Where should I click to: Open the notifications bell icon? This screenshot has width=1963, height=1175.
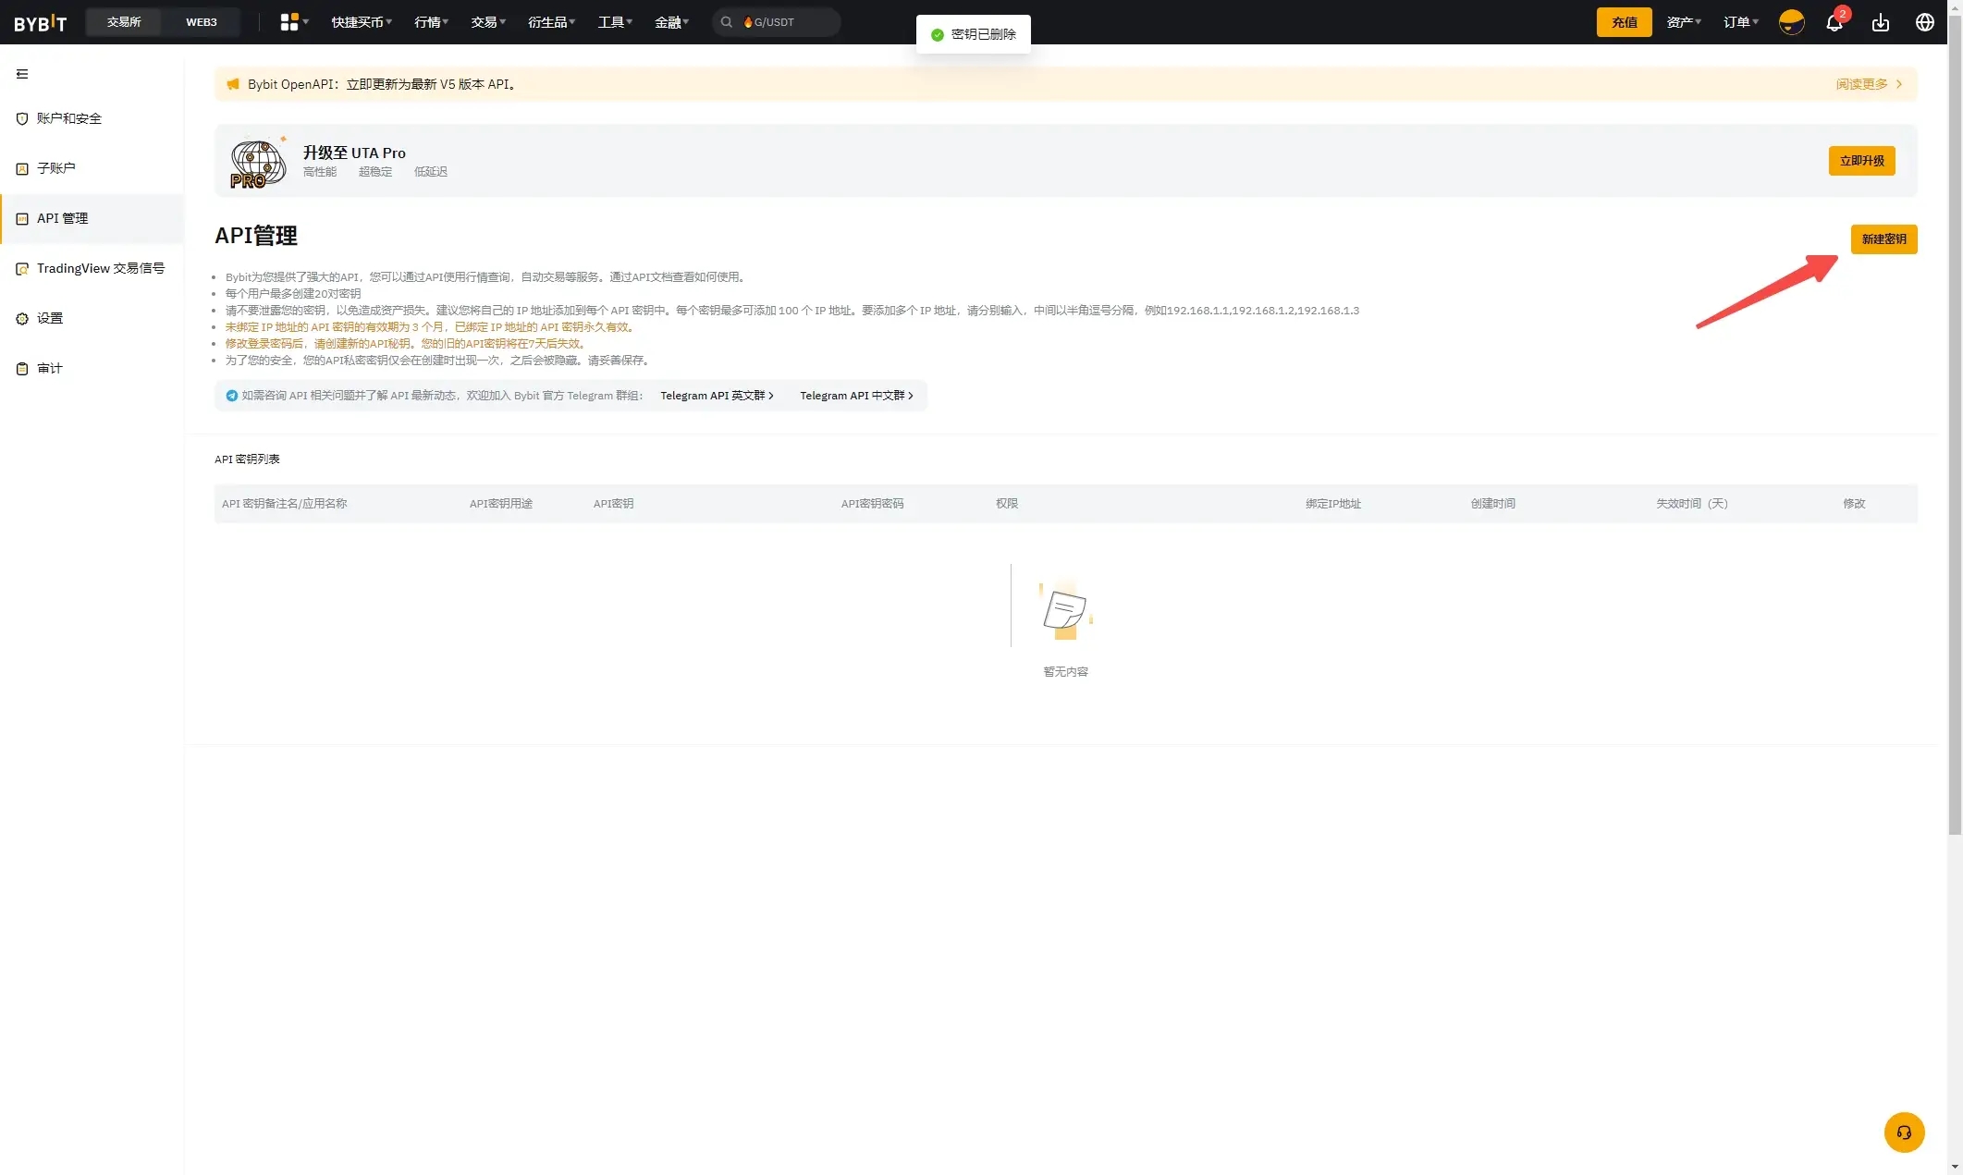pos(1834,22)
